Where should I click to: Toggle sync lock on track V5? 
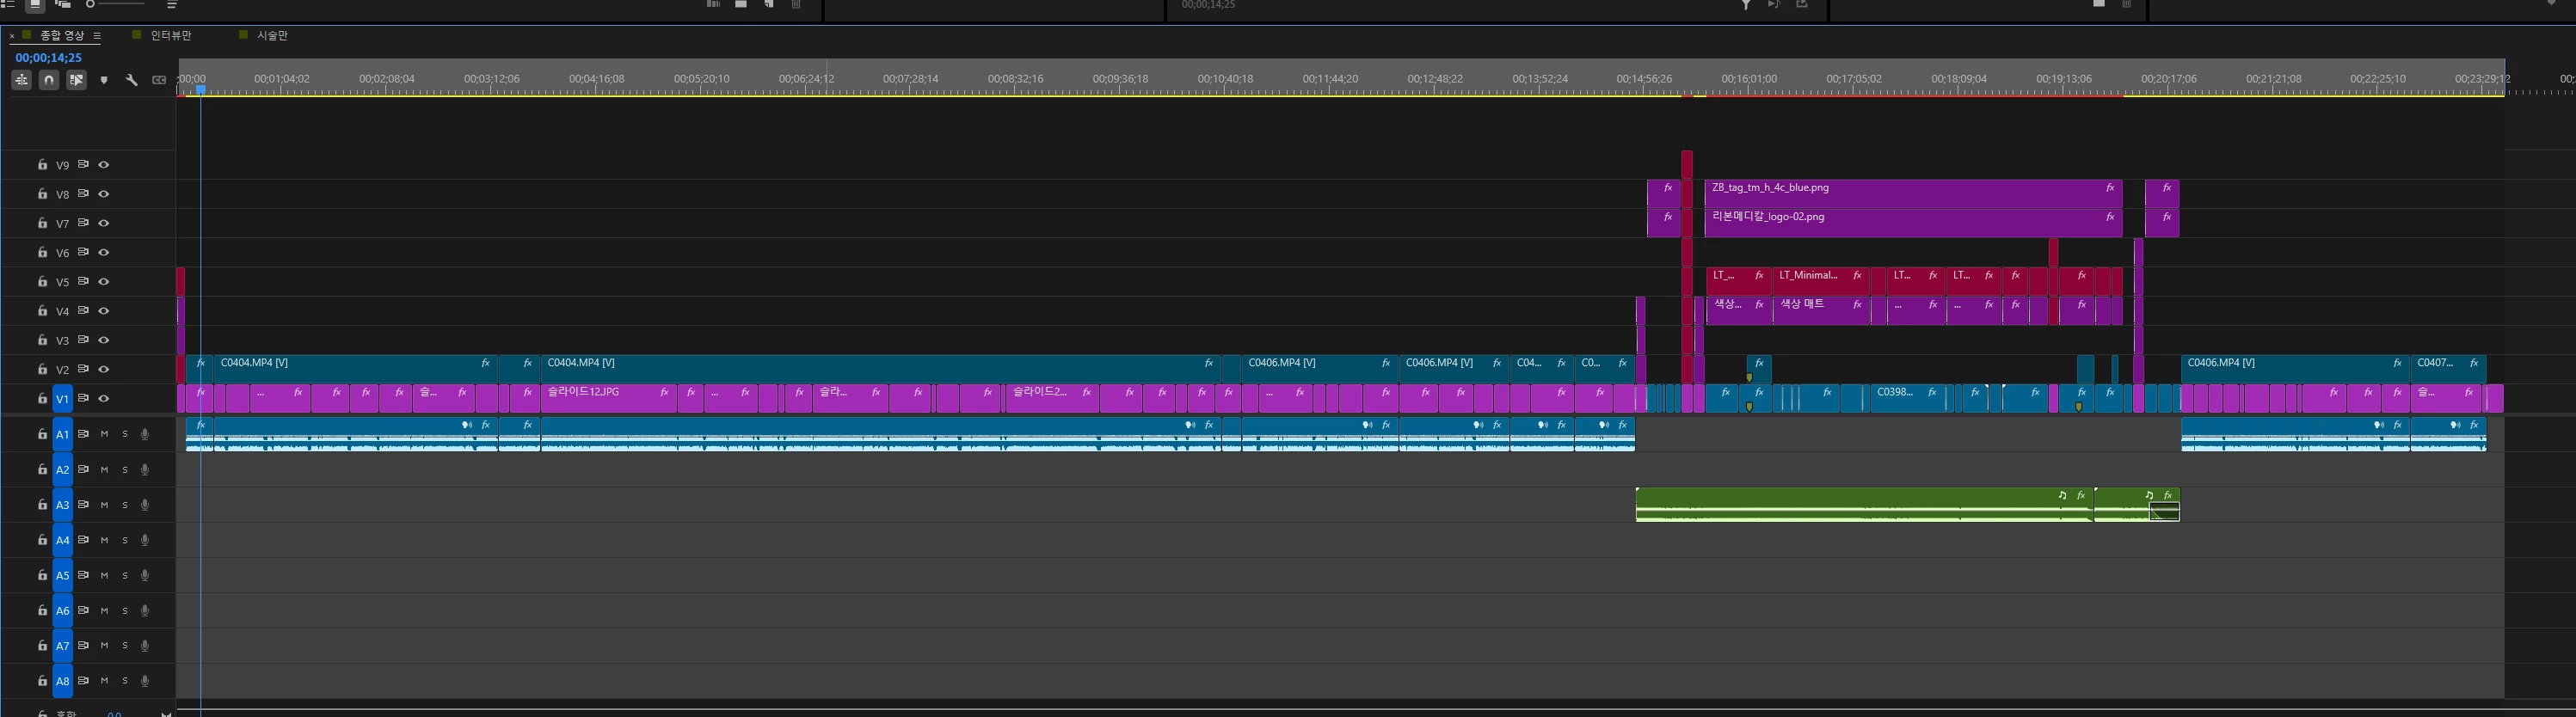click(84, 281)
